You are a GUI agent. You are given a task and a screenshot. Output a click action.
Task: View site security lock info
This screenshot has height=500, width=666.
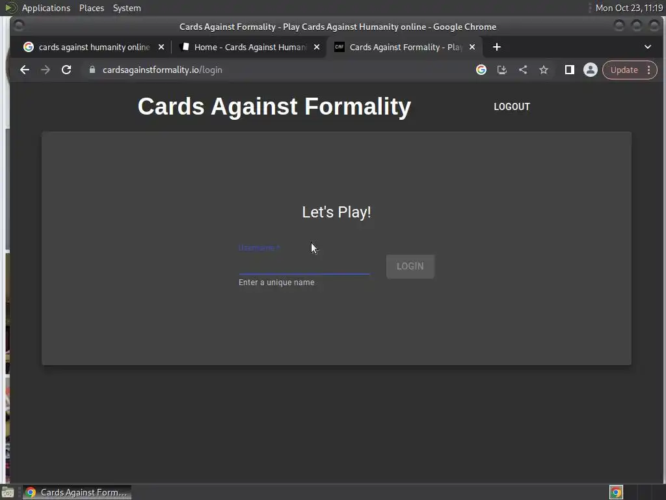click(x=92, y=70)
